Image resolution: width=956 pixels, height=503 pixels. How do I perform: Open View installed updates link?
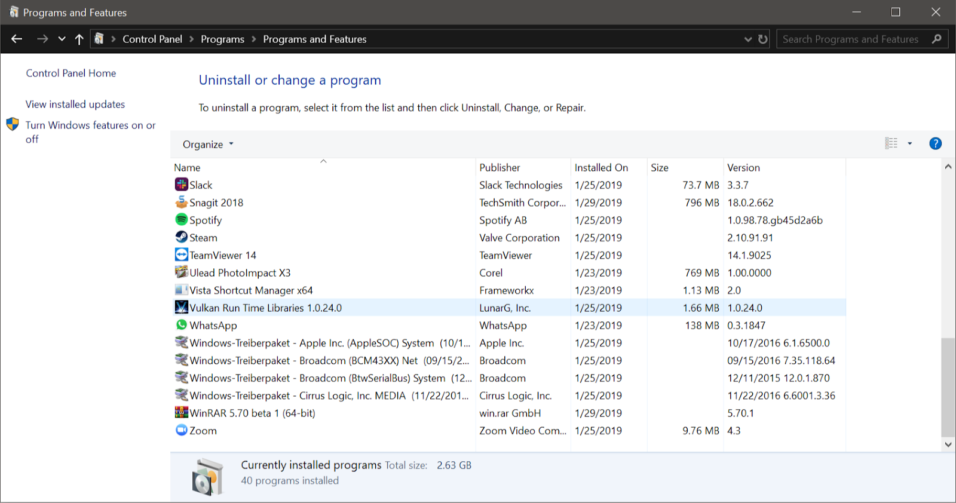[75, 104]
